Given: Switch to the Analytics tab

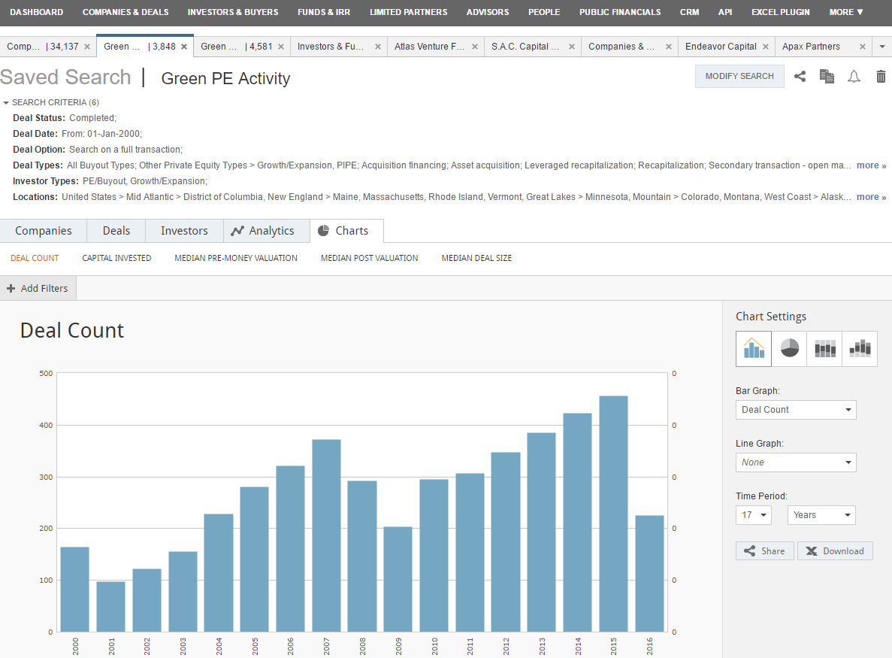Looking at the screenshot, I should [267, 231].
